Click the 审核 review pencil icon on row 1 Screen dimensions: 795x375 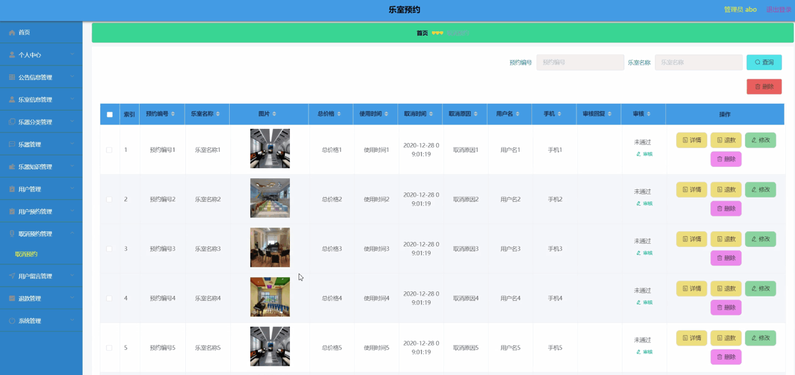[x=645, y=153]
